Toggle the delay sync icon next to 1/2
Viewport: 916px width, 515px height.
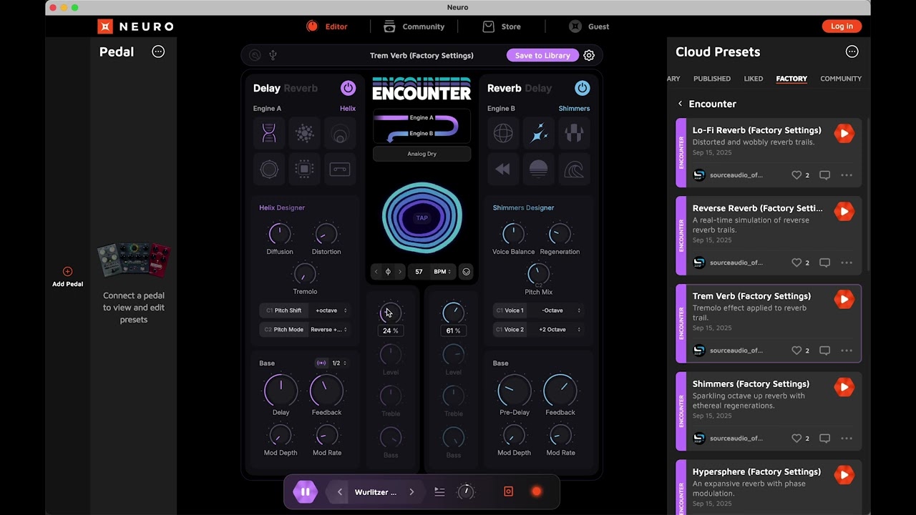(x=321, y=363)
